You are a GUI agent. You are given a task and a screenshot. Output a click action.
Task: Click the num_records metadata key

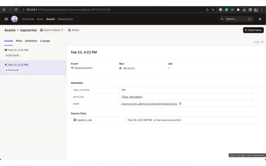pyautogui.click(x=81, y=90)
